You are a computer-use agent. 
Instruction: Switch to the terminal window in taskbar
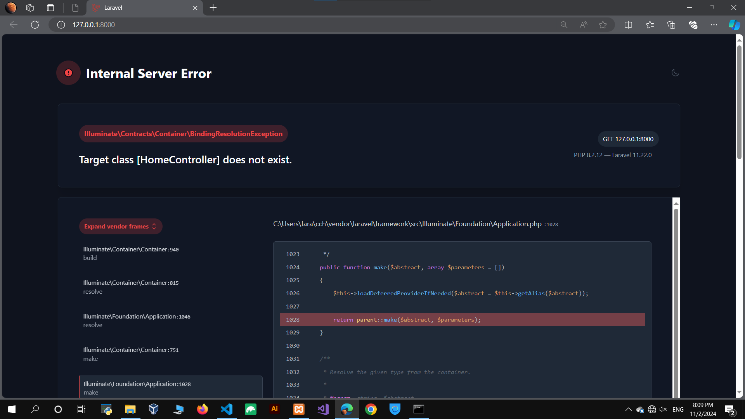coord(419,409)
